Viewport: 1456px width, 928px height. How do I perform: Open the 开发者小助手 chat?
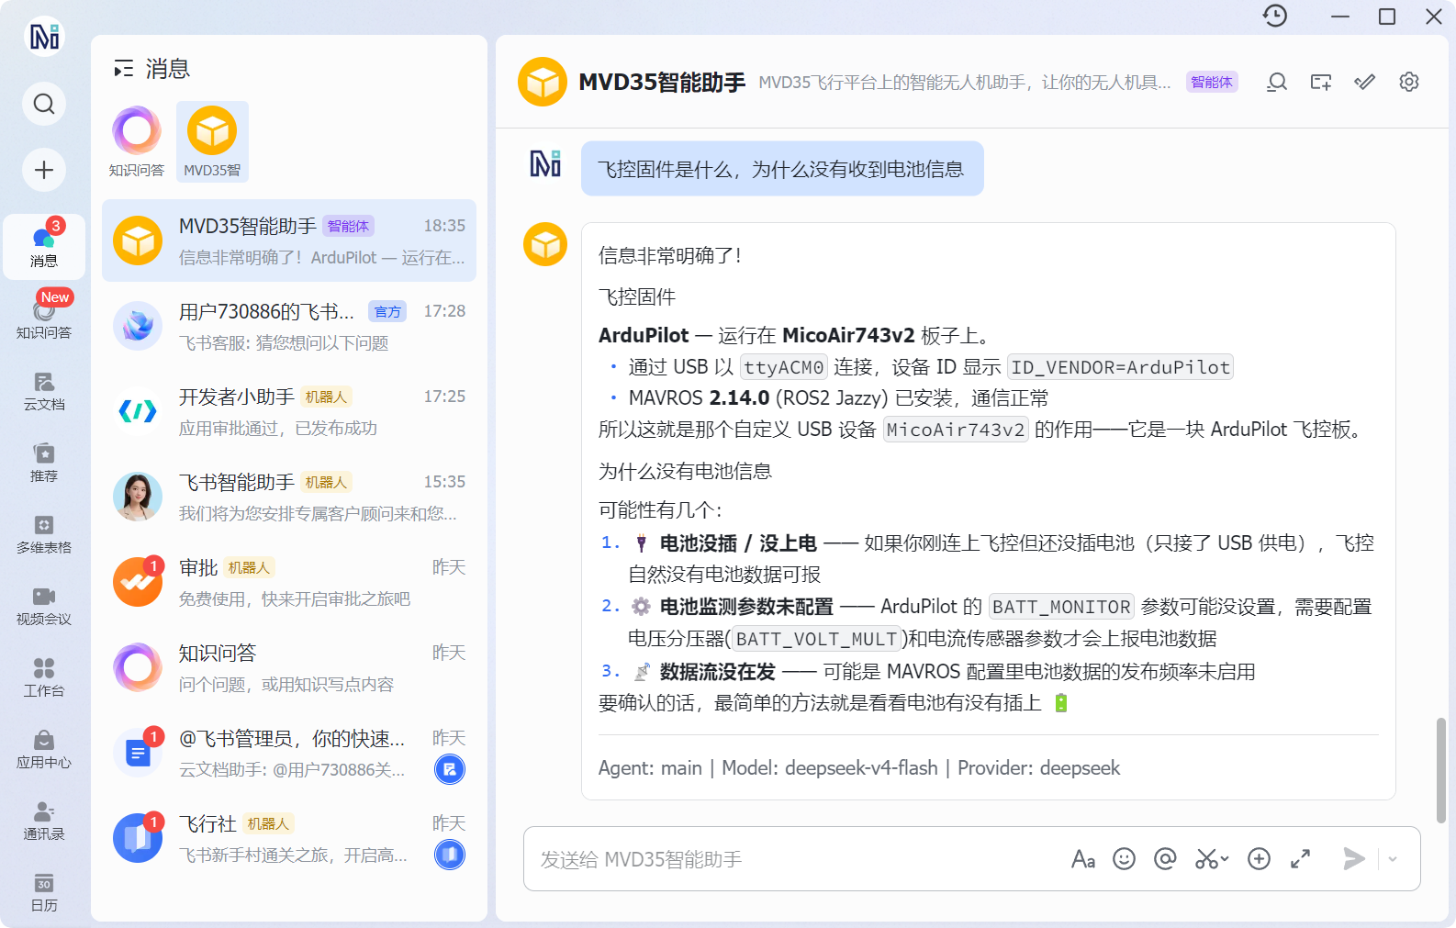289,411
